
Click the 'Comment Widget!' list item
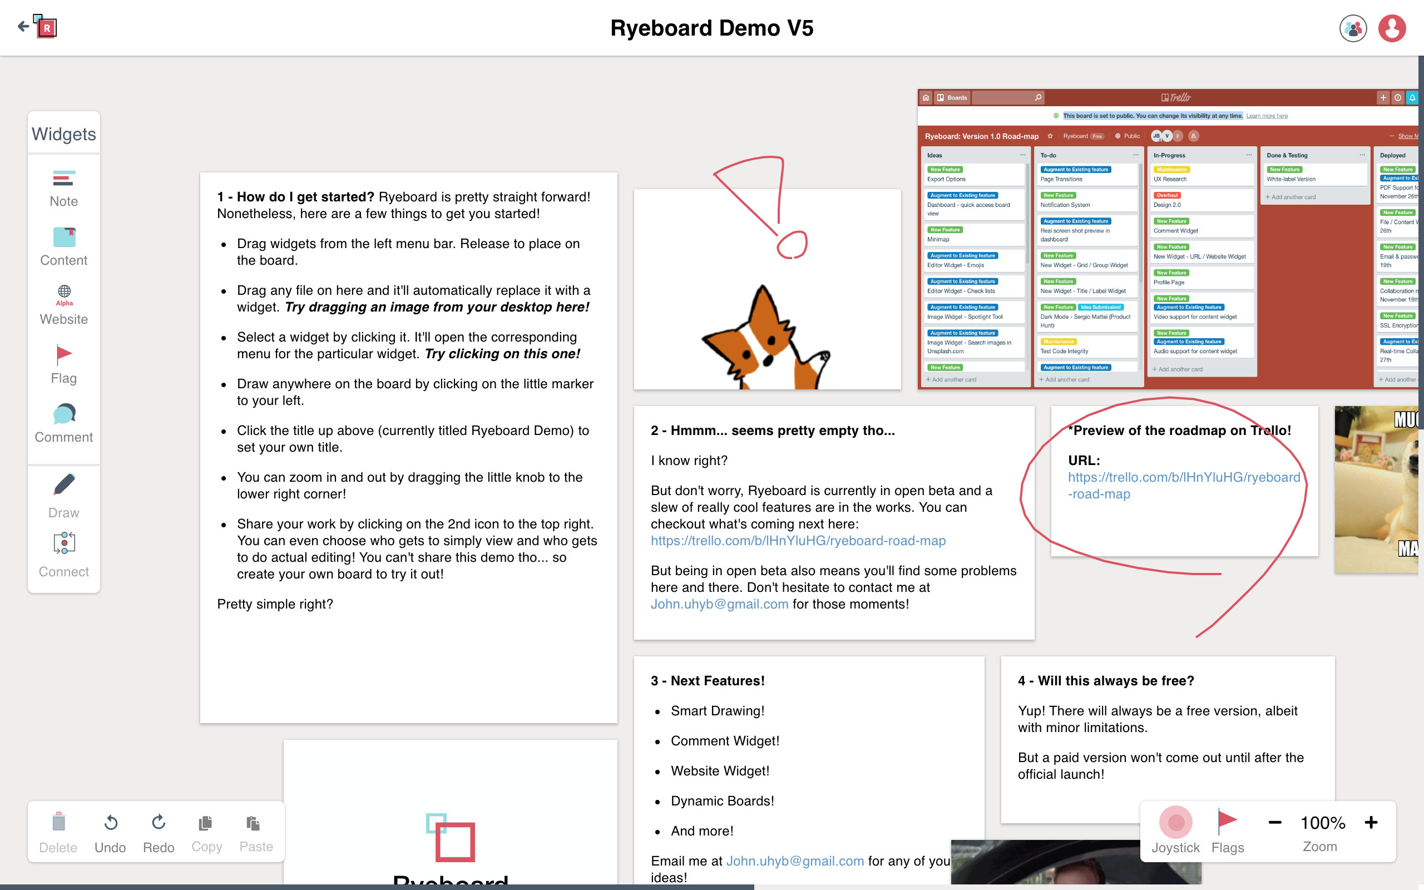tap(725, 740)
